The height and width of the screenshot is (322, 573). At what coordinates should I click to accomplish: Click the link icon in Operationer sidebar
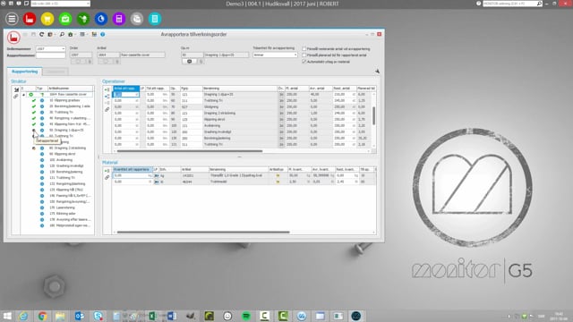tap(107, 109)
